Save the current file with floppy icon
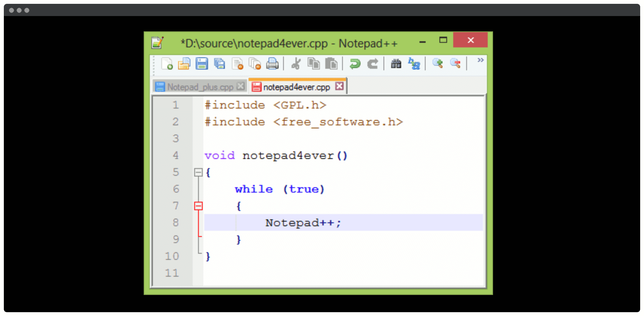The height and width of the screenshot is (316, 644). coord(202,64)
